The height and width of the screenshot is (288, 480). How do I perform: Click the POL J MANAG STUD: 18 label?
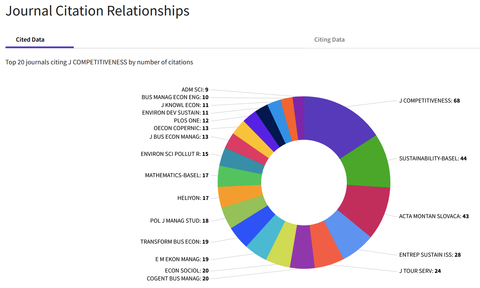[179, 221]
